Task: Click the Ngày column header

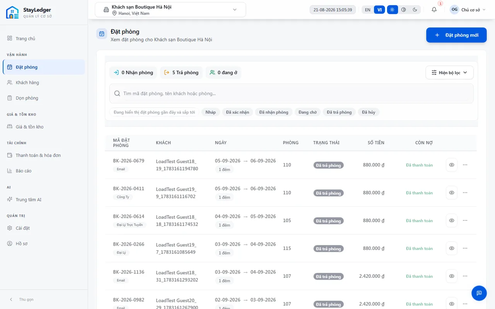Action: pos(221,143)
